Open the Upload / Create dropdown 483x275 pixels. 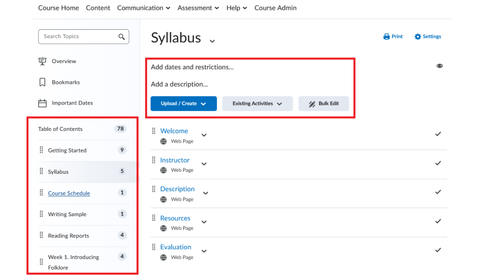[183, 104]
